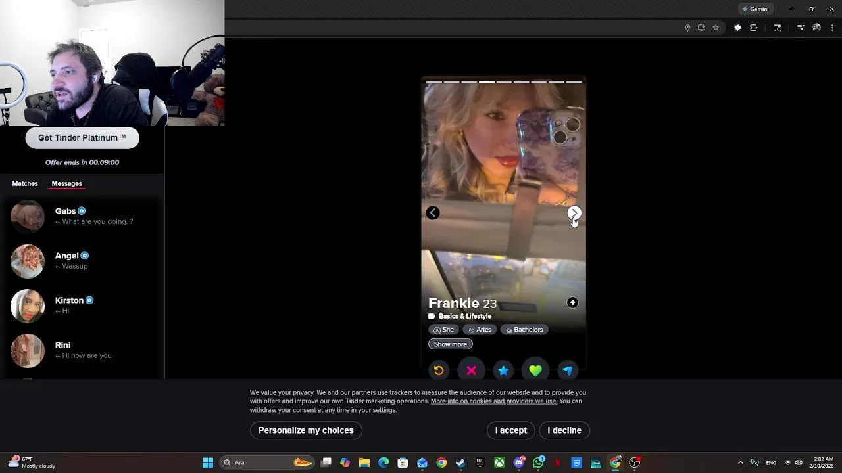This screenshot has width=842, height=473.
Task: Go to next photo with right arrow
Action: coord(574,213)
